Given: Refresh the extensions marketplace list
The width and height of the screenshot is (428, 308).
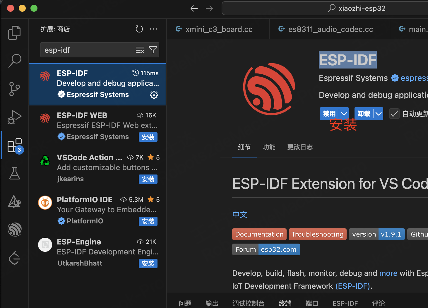Looking at the screenshot, I should [139, 29].
